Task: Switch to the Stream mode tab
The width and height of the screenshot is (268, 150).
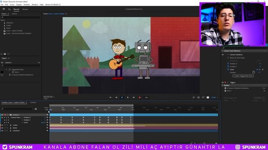Action: click(x=25, y=9)
